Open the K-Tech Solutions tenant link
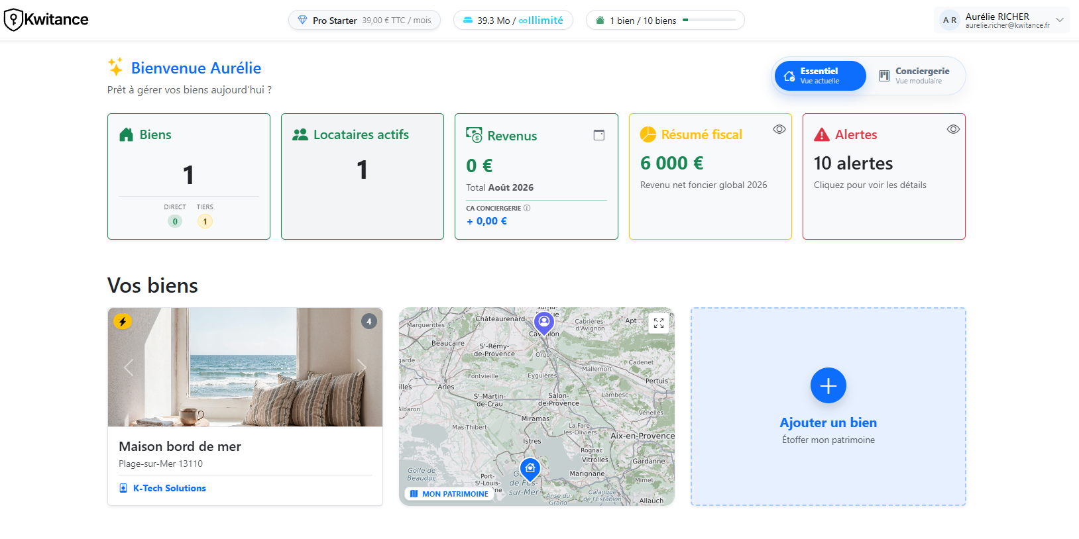Screen dimensions: 1079x539 [170, 488]
